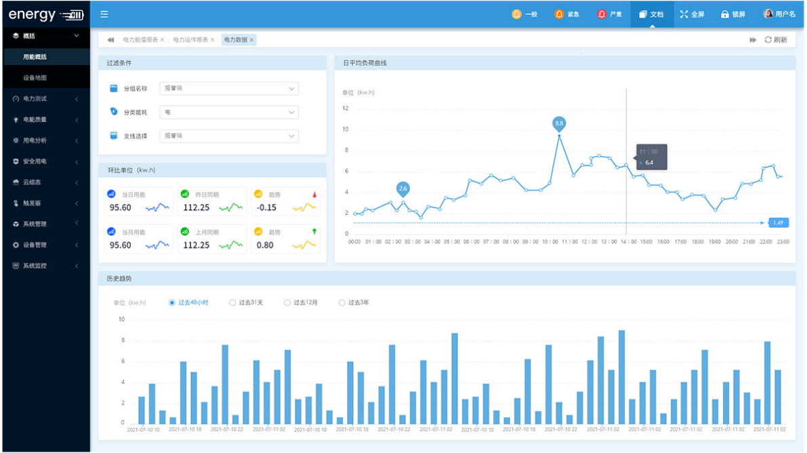807x453 pixels.
Task: Lock the screen via 锁屏 icon
Action: pyautogui.click(x=724, y=14)
